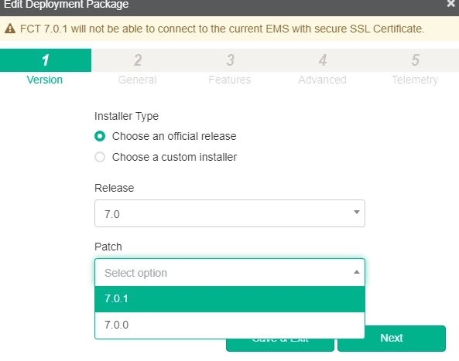The width and height of the screenshot is (459, 361).
Task: Go to step 5 Telemetry tab
Action: (x=415, y=67)
